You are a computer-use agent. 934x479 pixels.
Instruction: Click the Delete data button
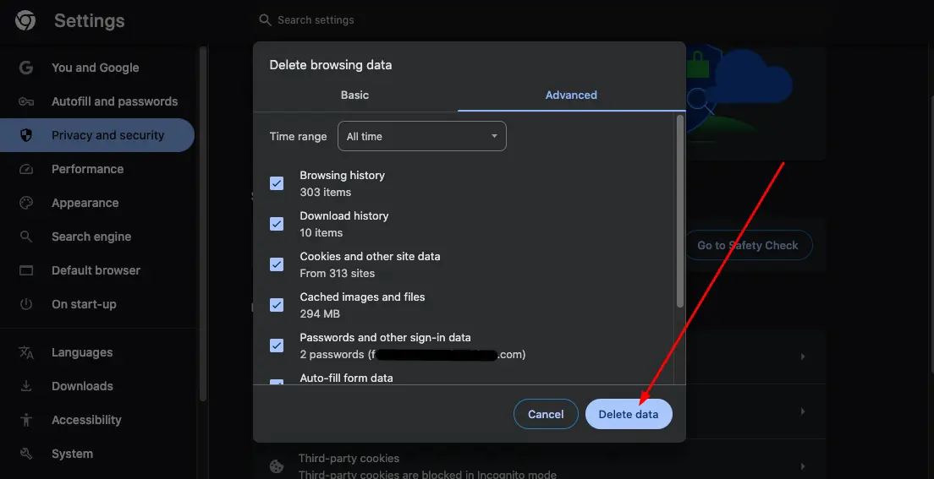(x=629, y=414)
